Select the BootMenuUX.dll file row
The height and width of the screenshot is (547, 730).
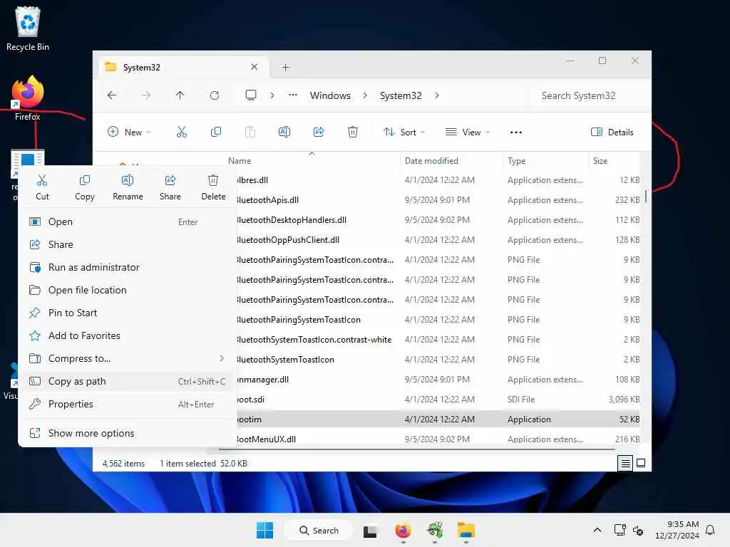tap(438, 439)
